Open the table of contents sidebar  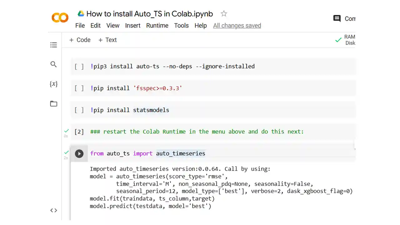[53, 45]
